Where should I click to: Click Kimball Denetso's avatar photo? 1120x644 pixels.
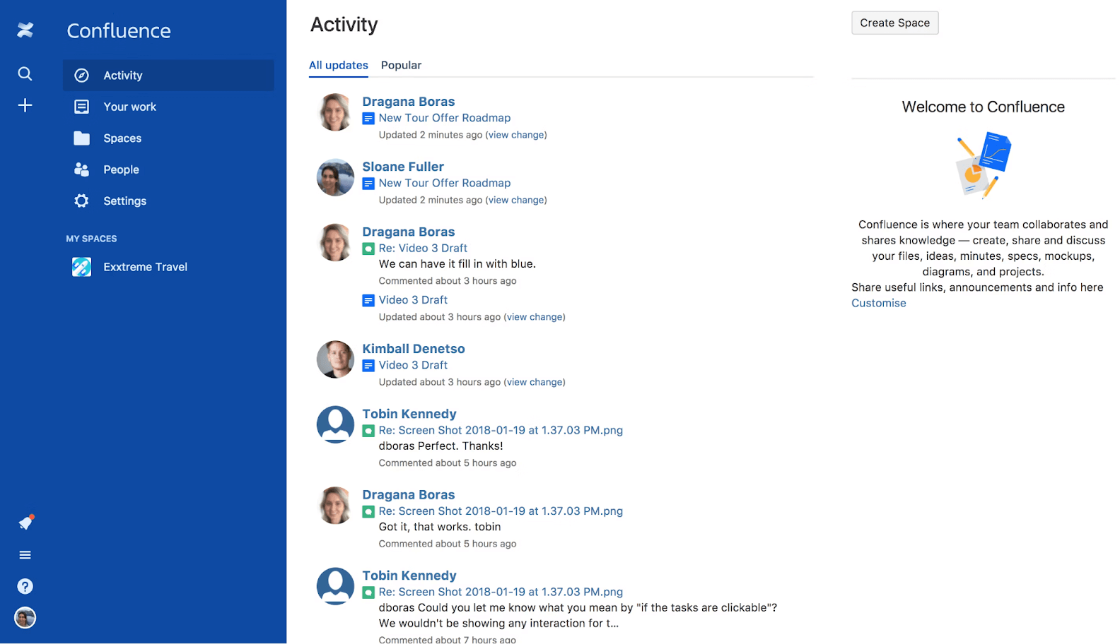335,359
